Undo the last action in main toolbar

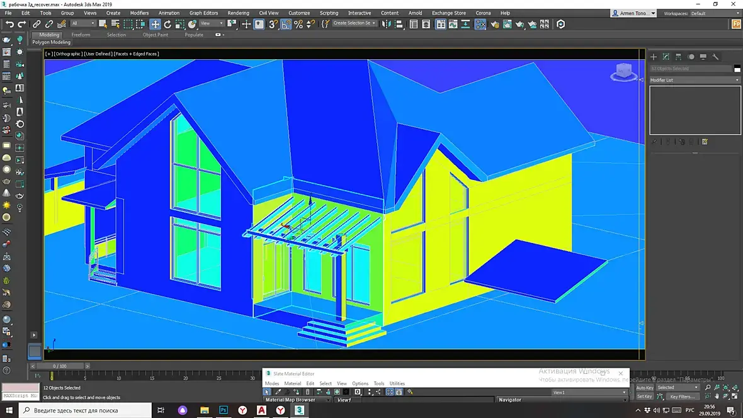pos(9,24)
